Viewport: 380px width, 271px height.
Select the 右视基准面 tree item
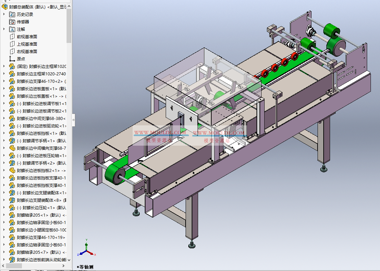tap(27, 51)
